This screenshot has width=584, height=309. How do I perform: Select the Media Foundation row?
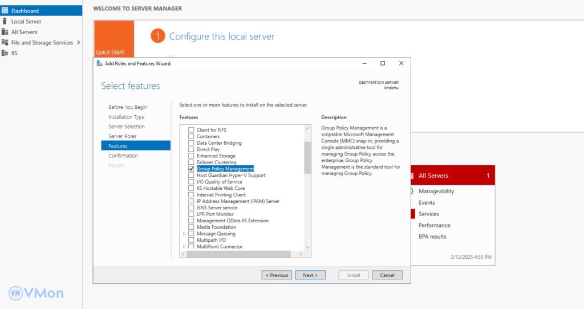(216, 227)
